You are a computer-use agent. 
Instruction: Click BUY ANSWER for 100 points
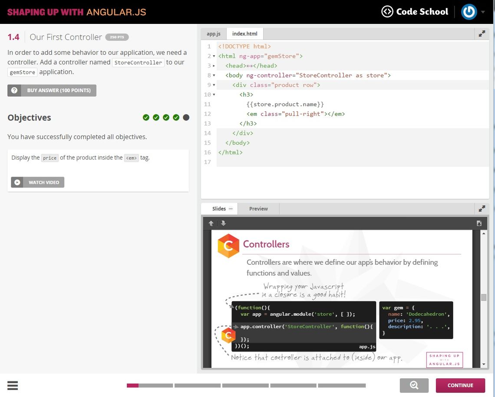tap(51, 90)
